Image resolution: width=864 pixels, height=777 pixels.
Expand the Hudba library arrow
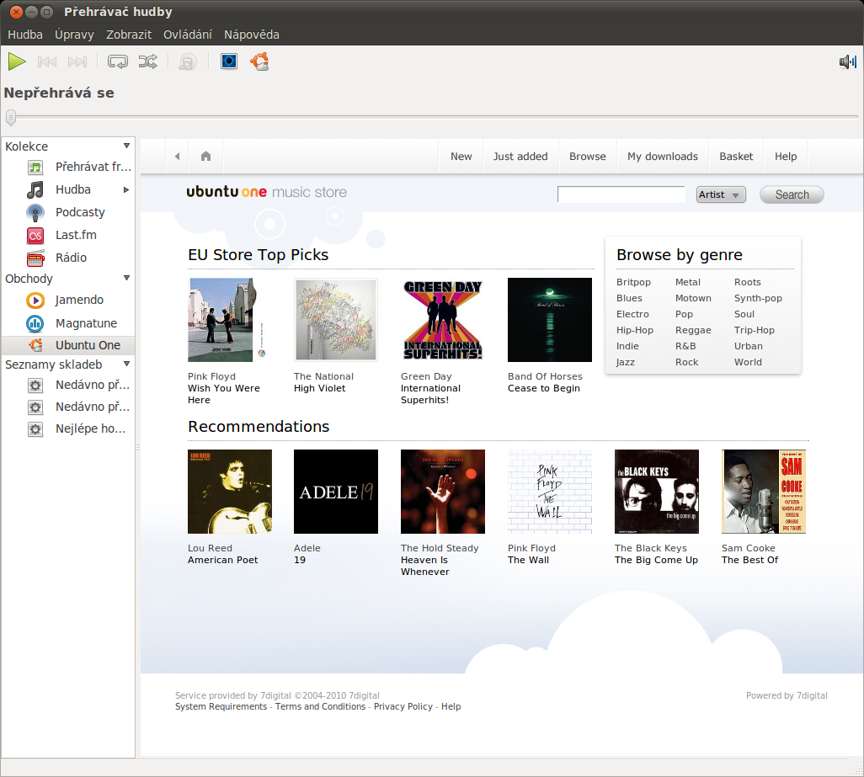click(126, 190)
